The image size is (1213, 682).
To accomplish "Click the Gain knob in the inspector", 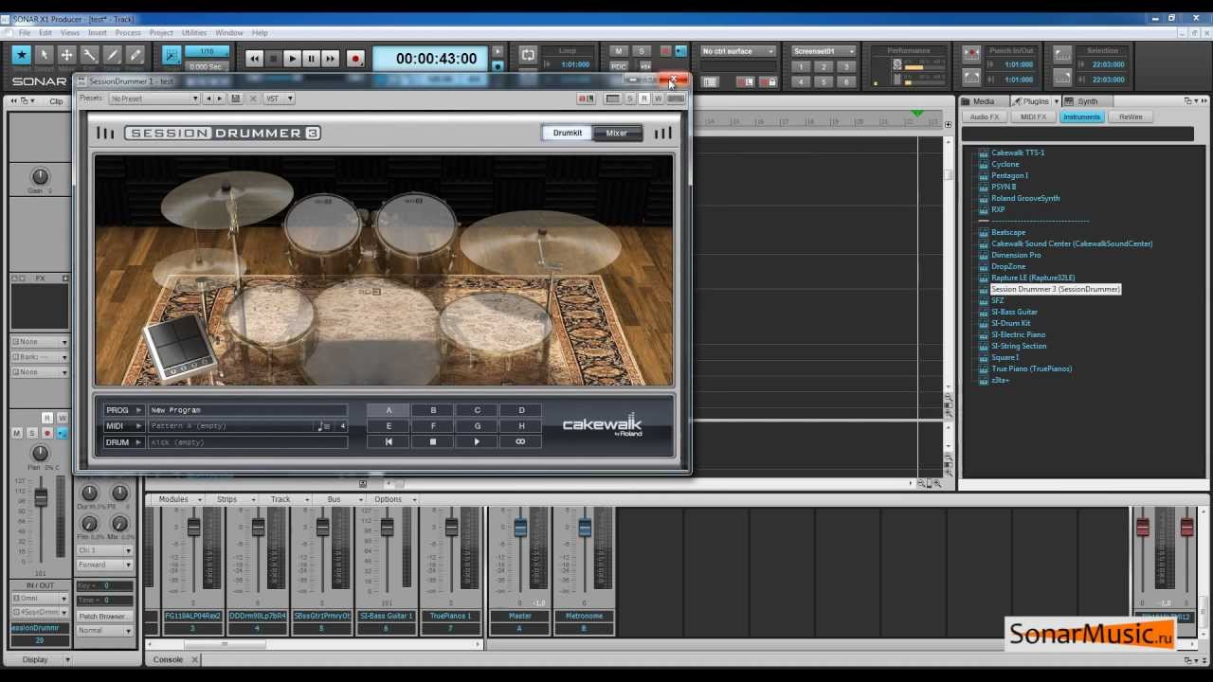I will (x=40, y=176).
